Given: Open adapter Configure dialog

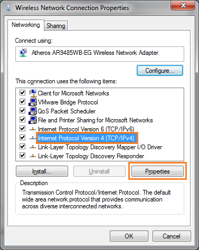Looking at the screenshot, I should 160,71.
